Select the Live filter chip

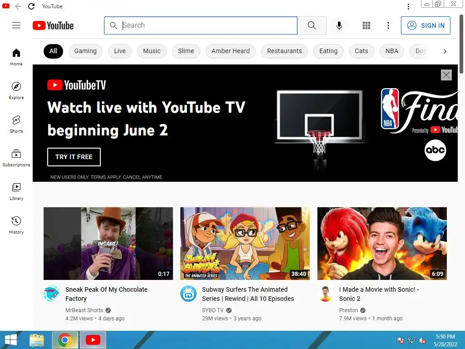120,51
